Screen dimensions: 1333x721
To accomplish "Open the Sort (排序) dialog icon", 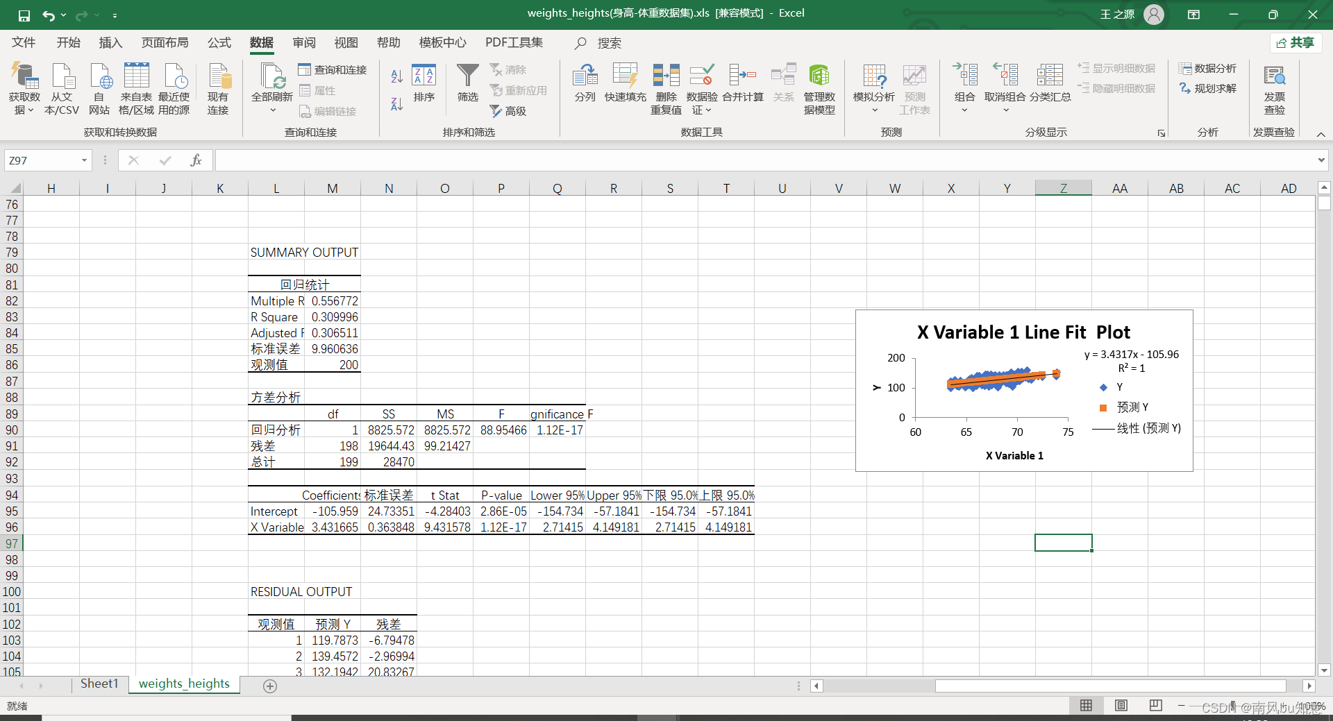I will click(424, 83).
